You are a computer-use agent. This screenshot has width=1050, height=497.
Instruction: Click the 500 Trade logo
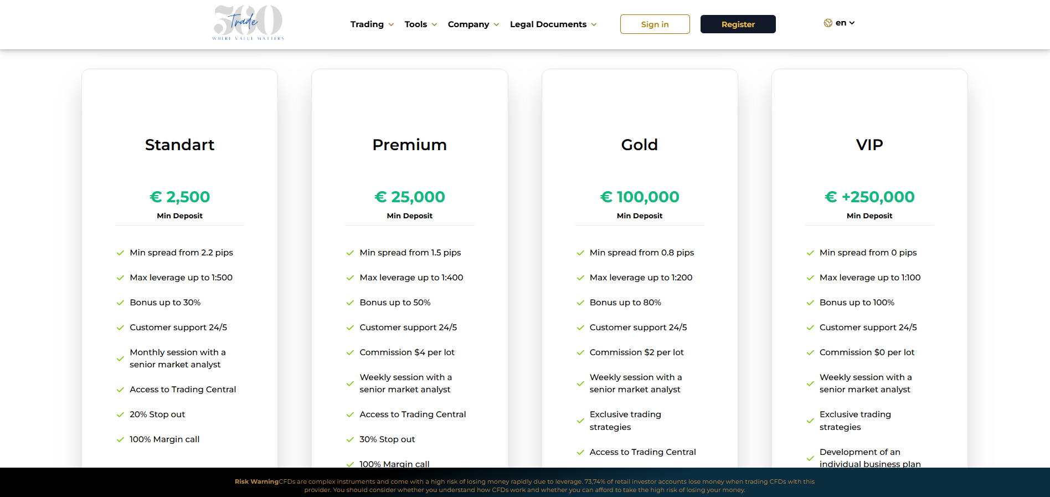pyautogui.click(x=248, y=23)
